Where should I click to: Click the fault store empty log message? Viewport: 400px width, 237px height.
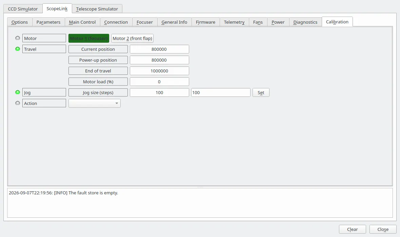[x=63, y=193]
